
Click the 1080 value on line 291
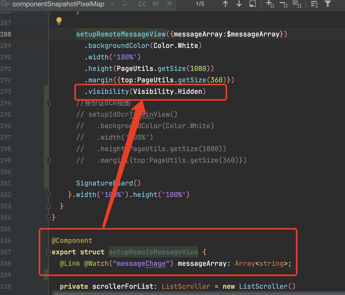(x=198, y=69)
